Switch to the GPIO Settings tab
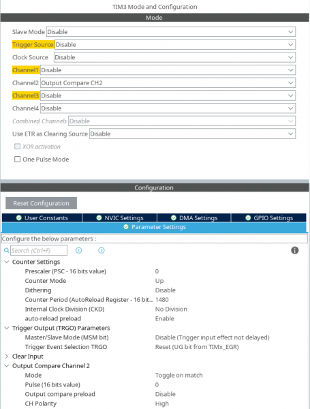The image size is (310, 409). point(269,218)
